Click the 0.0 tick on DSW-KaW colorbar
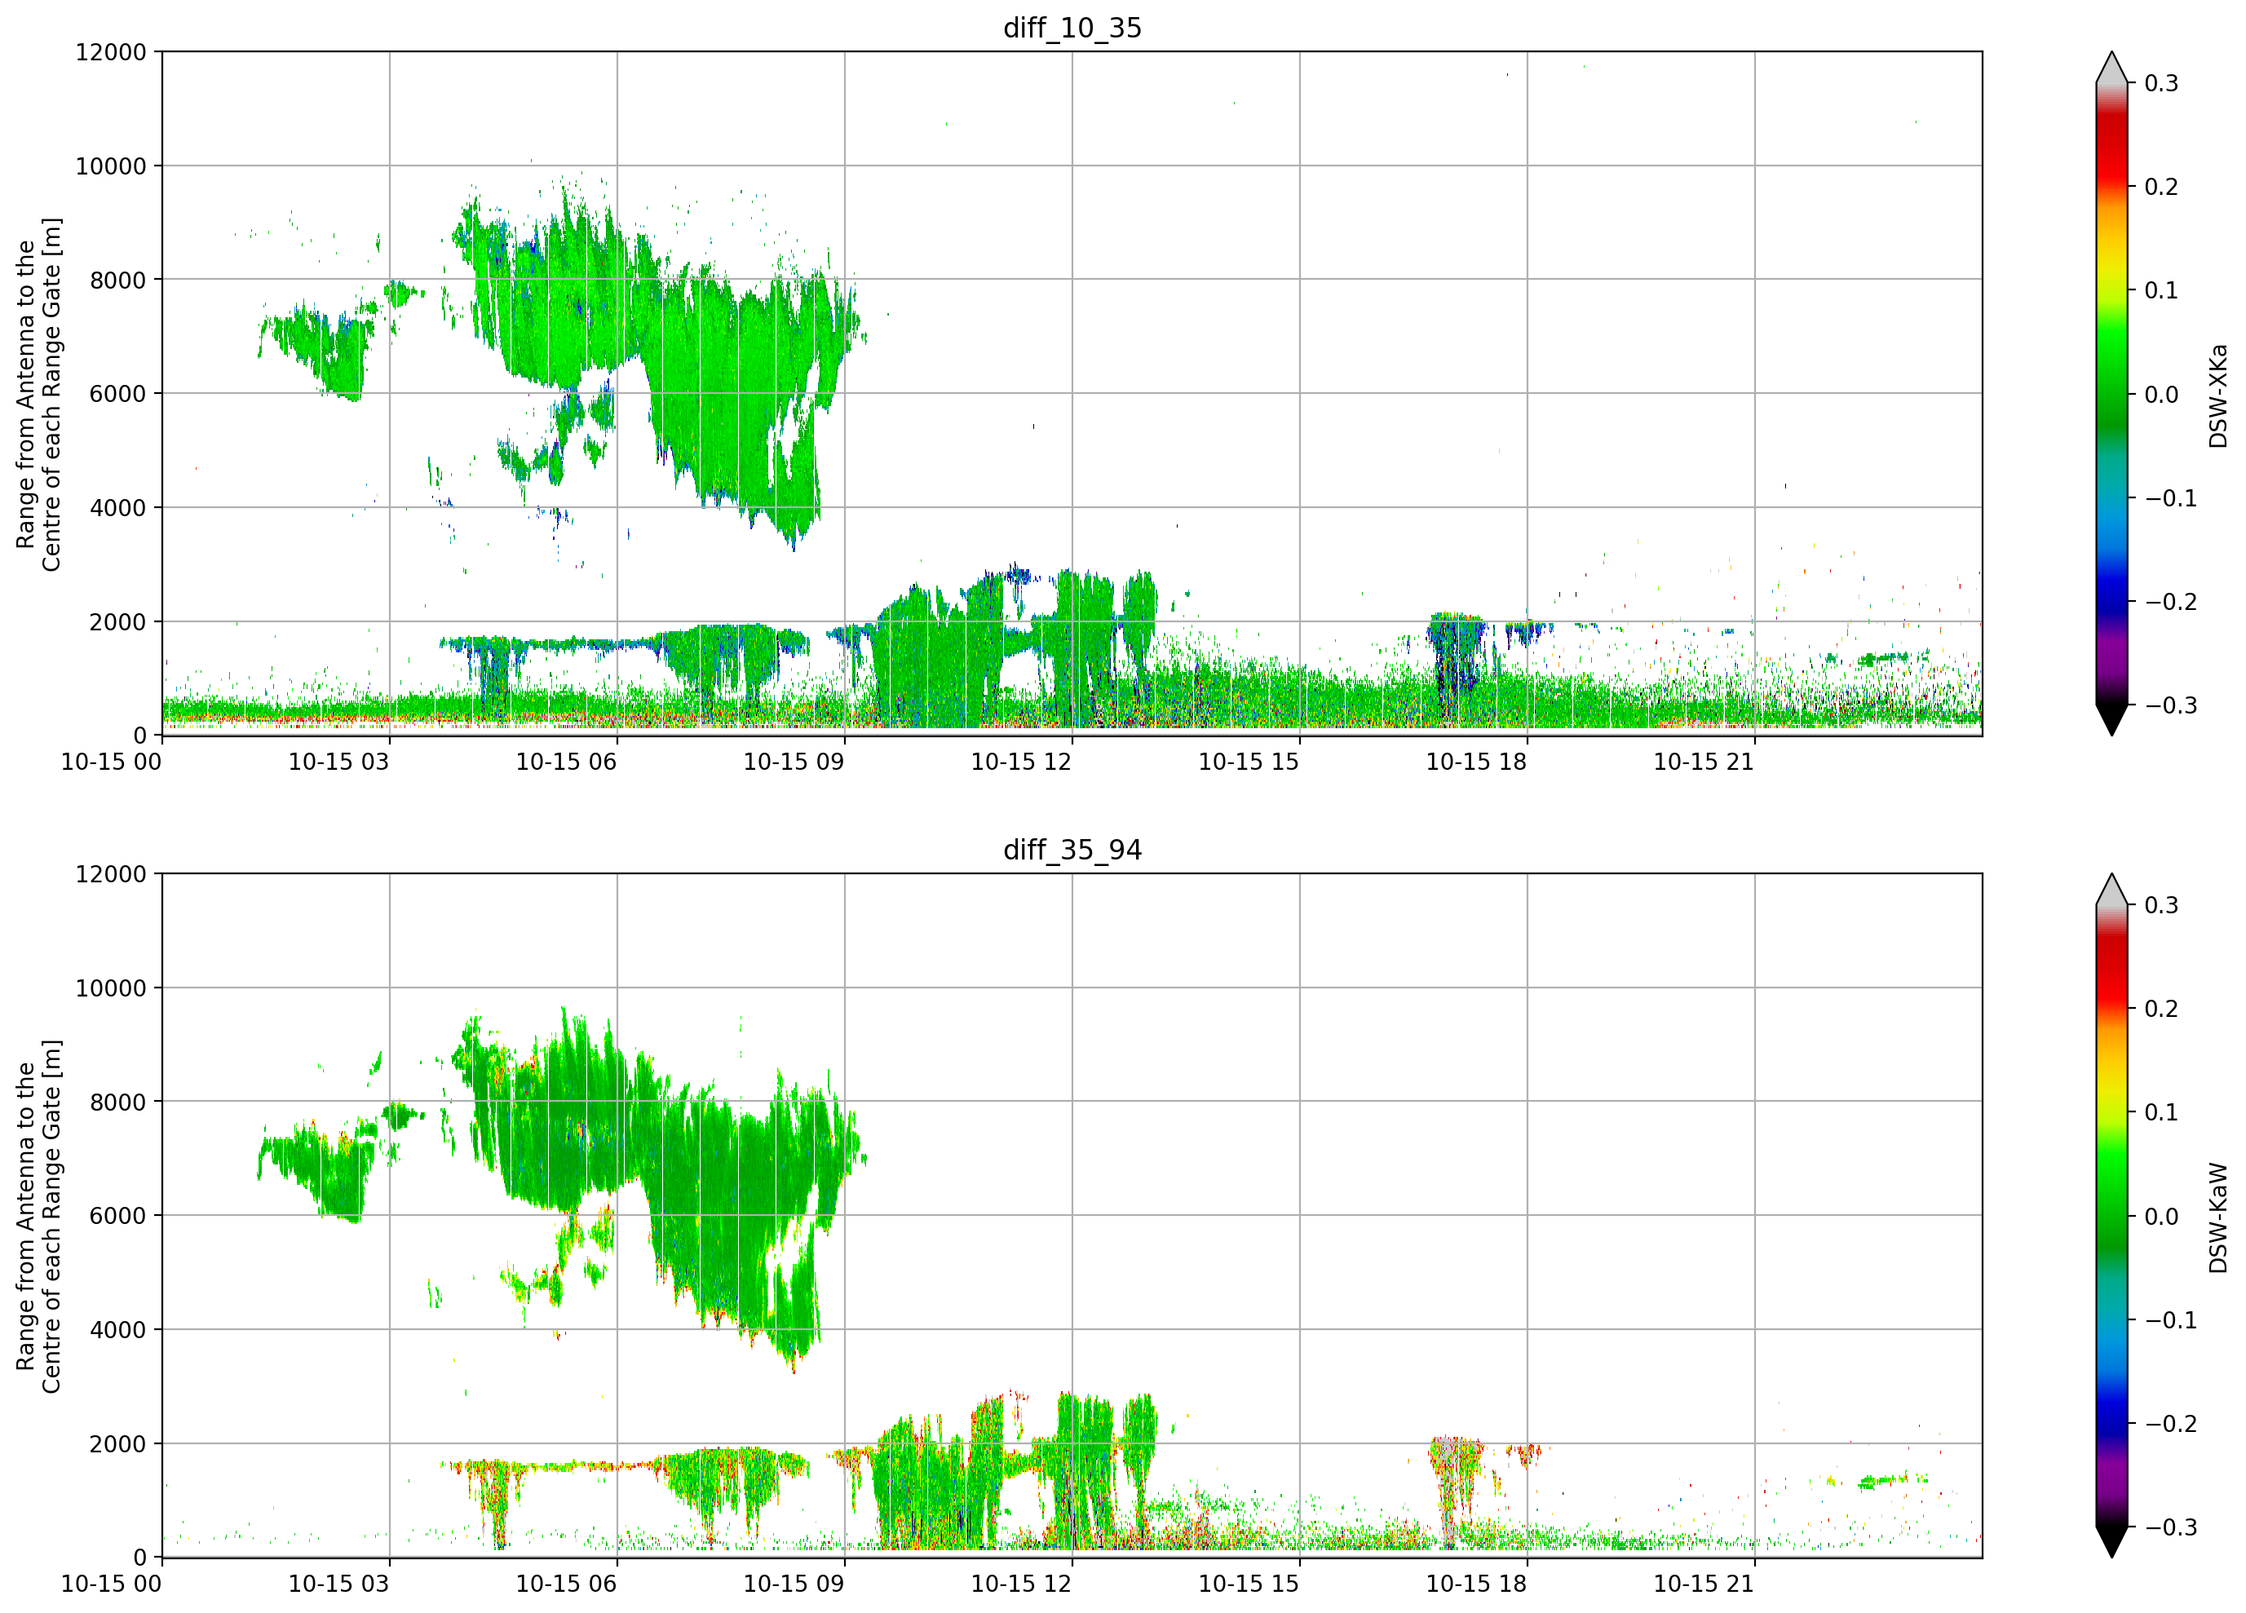The image size is (2246, 1613). tap(2162, 1216)
